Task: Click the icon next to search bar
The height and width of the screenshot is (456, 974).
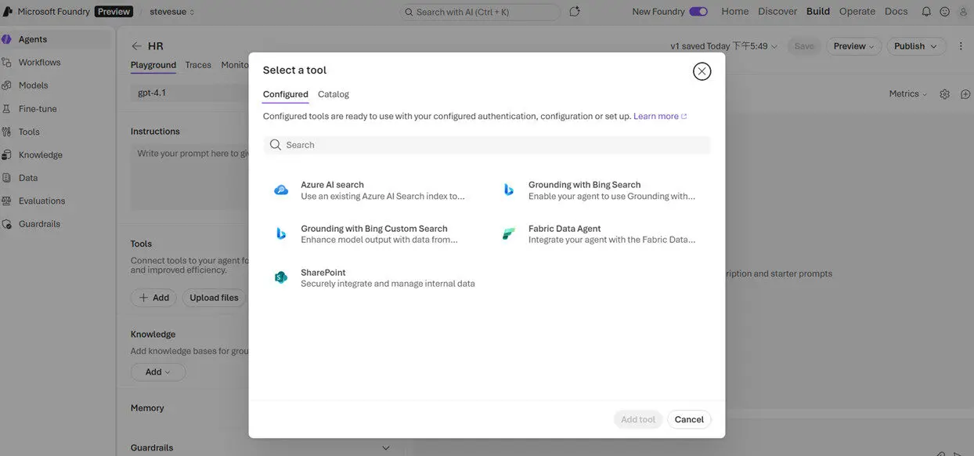Action: click(x=575, y=12)
